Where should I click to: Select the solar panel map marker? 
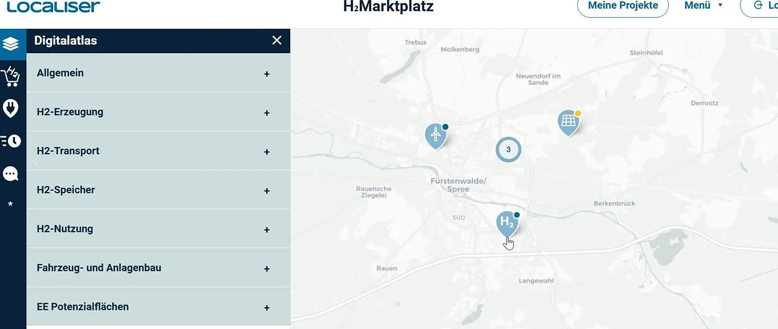coord(568,122)
